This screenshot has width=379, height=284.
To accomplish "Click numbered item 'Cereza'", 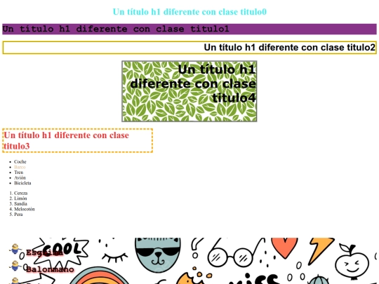I will (x=21, y=193).
